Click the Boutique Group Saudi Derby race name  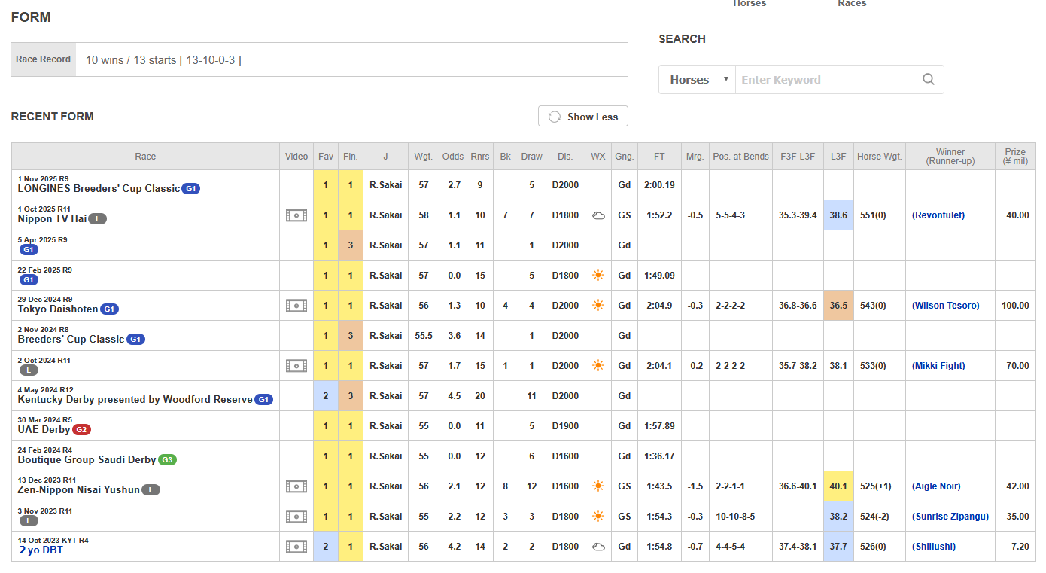(87, 460)
